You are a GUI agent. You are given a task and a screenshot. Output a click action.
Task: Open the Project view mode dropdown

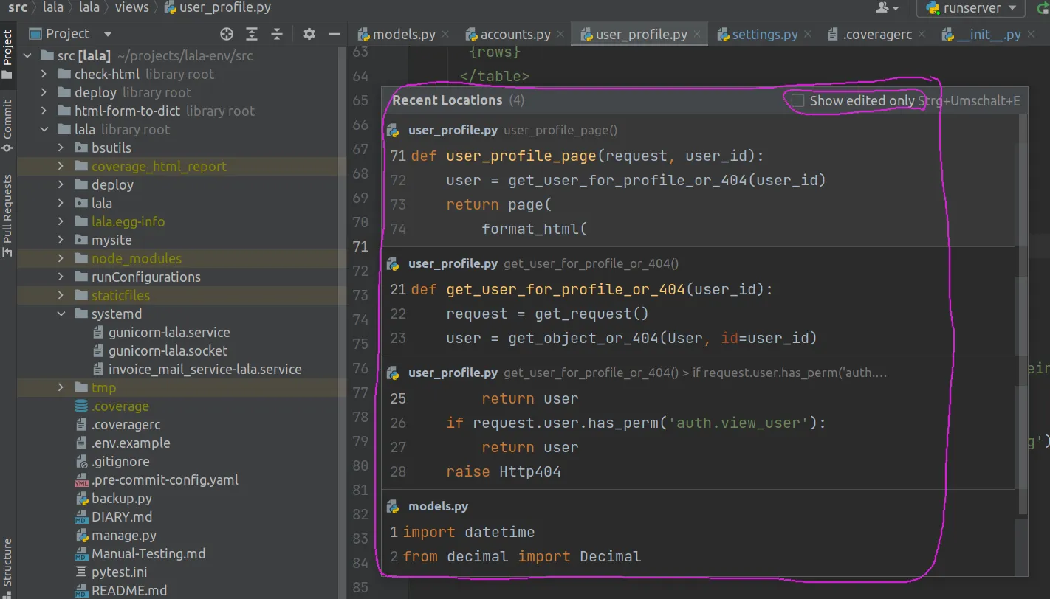[108, 34]
